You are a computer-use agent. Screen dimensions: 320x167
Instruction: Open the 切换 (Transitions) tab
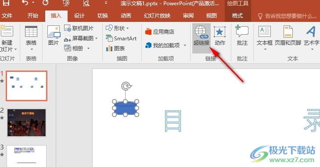pos(103,16)
